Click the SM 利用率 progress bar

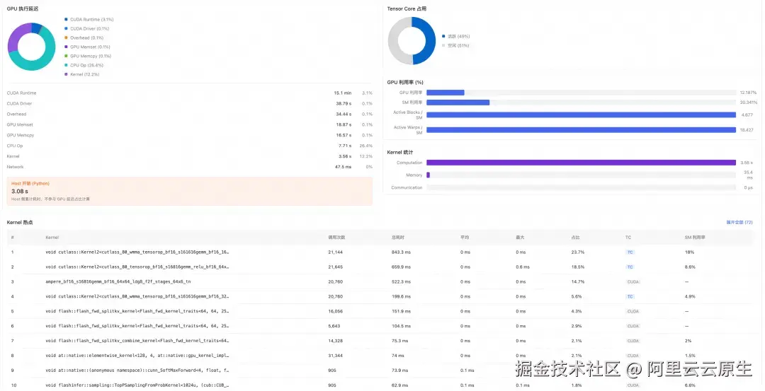coord(581,103)
